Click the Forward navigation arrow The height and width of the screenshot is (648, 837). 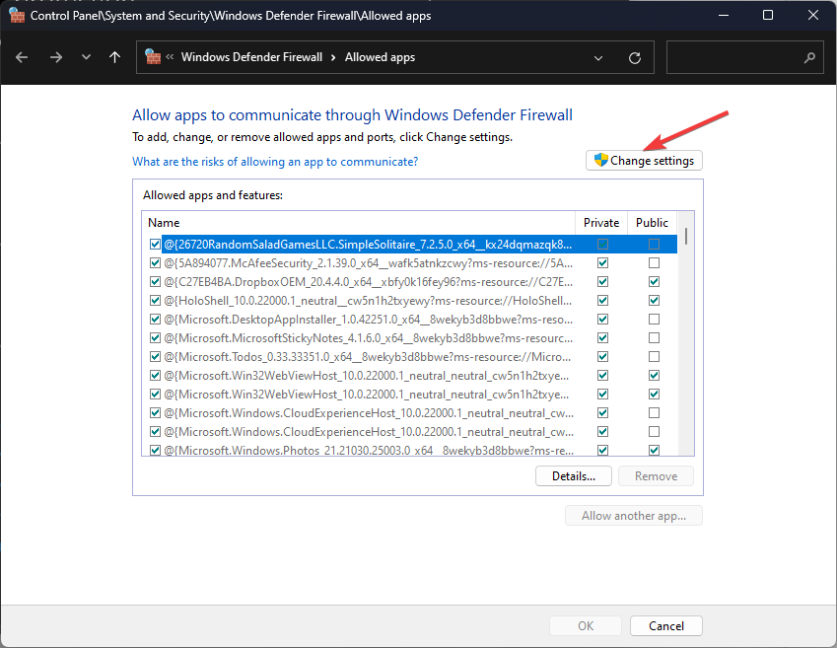[x=55, y=57]
